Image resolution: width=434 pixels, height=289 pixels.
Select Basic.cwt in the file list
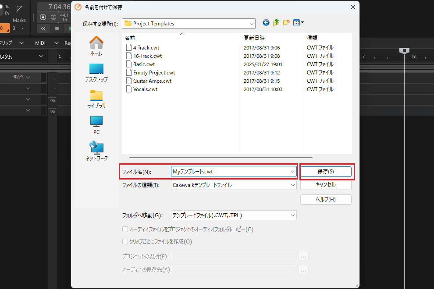(x=144, y=64)
